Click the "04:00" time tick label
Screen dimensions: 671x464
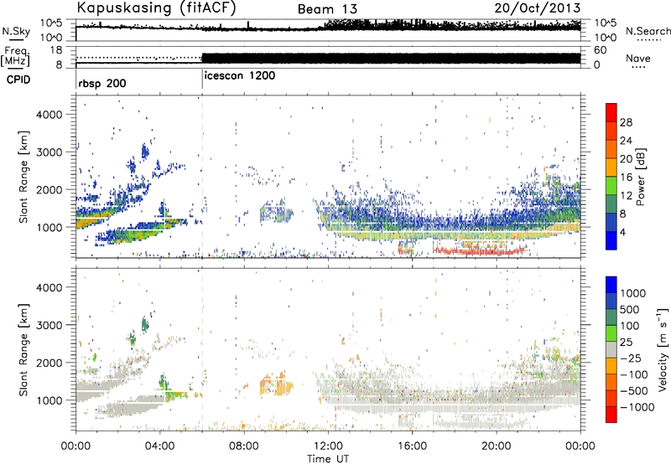159,446
